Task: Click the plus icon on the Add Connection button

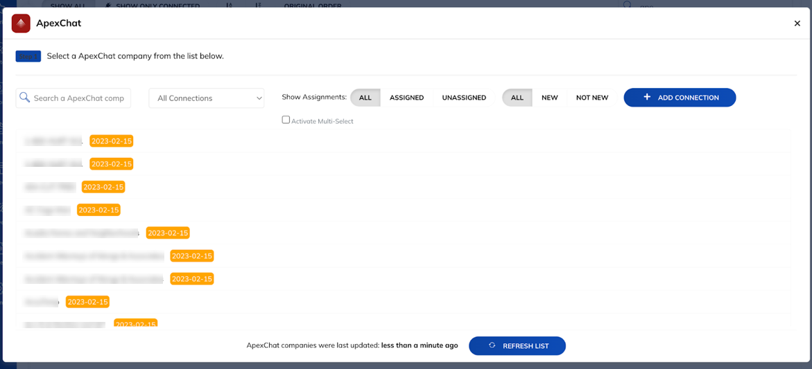Action: pyautogui.click(x=646, y=97)
